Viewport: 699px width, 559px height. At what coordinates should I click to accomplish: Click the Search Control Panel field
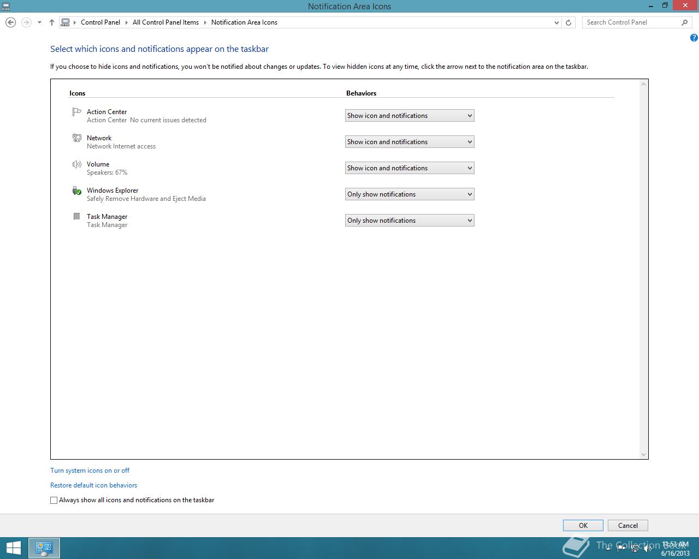click(x=631, y=22)
